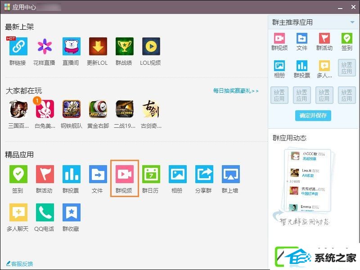Select 签到 in 群主推荐应用 panel

(346, 38)
